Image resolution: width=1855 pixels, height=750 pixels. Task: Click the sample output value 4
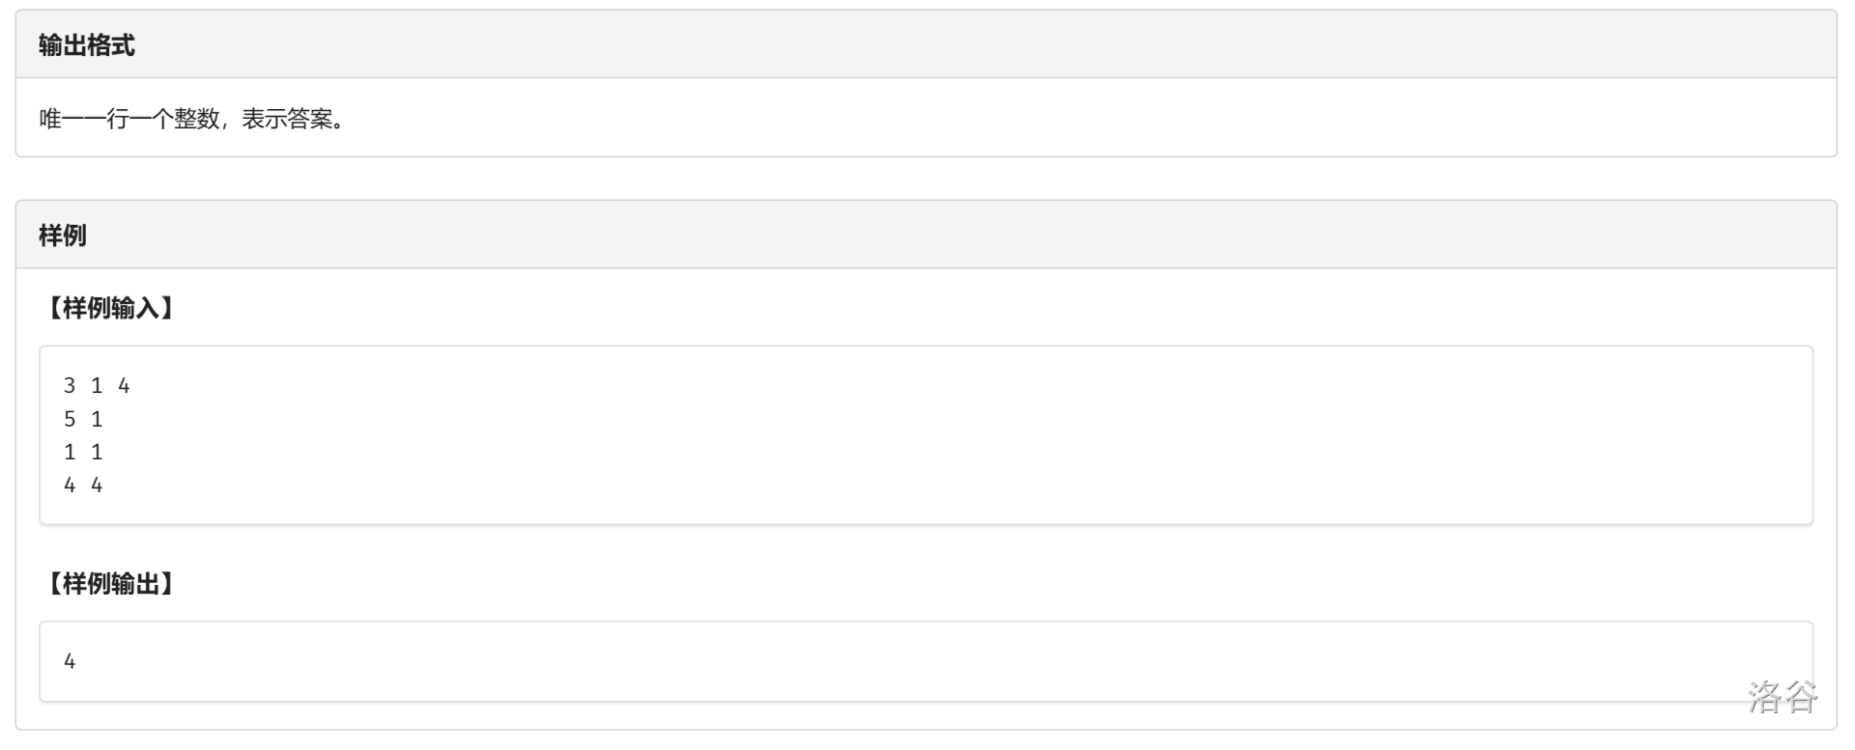pyautogui.click(x=70, y=661)
